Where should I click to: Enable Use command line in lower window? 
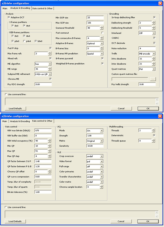click(6, 207)
